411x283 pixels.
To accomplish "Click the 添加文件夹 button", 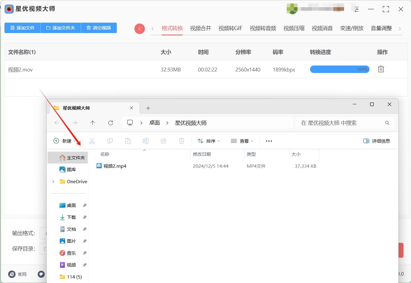I will point(61,28).
